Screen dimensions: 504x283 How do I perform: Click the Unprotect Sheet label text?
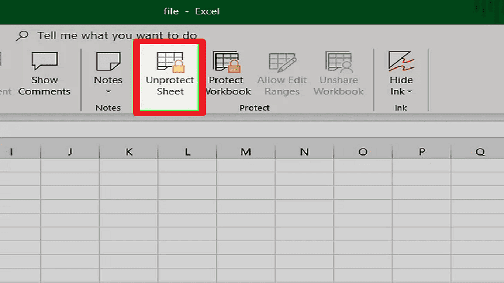click(x=170, y=85)
